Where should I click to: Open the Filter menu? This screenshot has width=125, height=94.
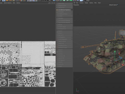[96, 3]
